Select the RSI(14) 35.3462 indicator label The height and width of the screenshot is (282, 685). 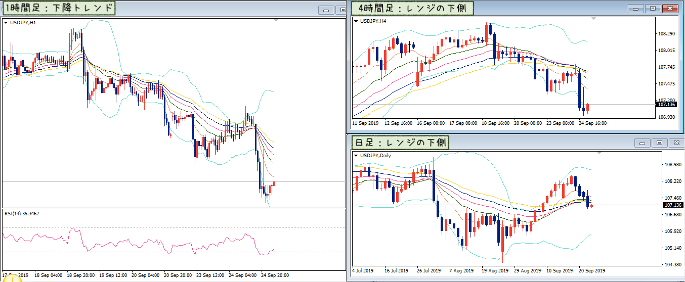pyautogui.click(x=21, y=214)
